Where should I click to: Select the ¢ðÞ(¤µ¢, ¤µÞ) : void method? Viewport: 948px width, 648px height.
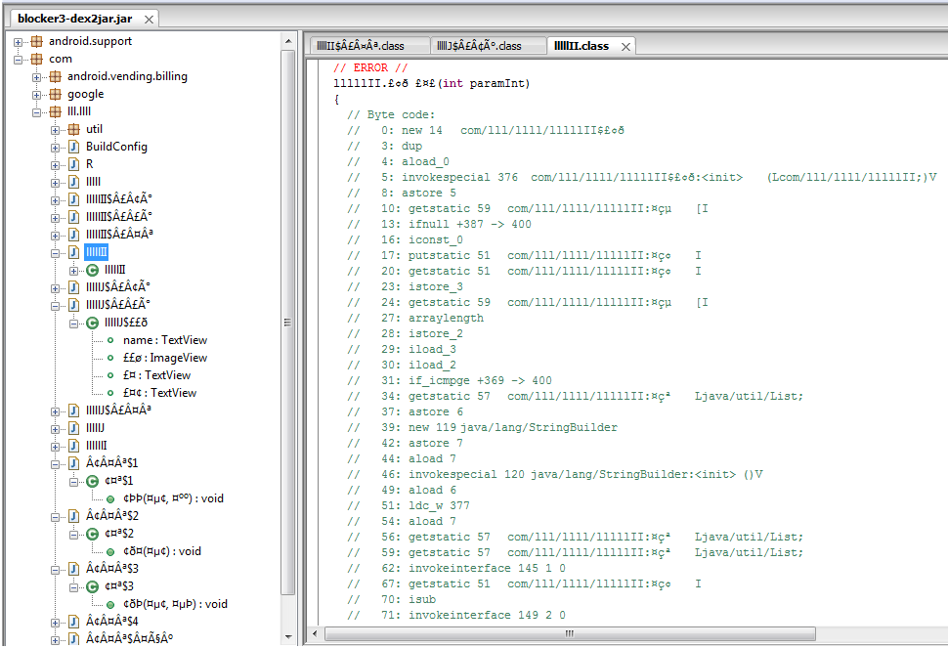[175, 604]
